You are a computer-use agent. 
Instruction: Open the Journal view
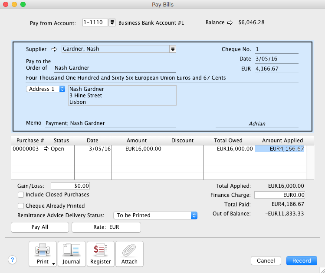coord(72,254)
